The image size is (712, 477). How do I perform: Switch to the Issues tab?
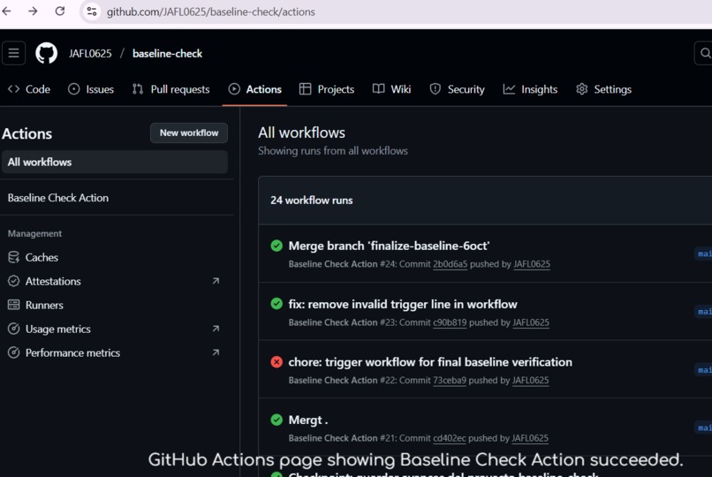(91, 89)
